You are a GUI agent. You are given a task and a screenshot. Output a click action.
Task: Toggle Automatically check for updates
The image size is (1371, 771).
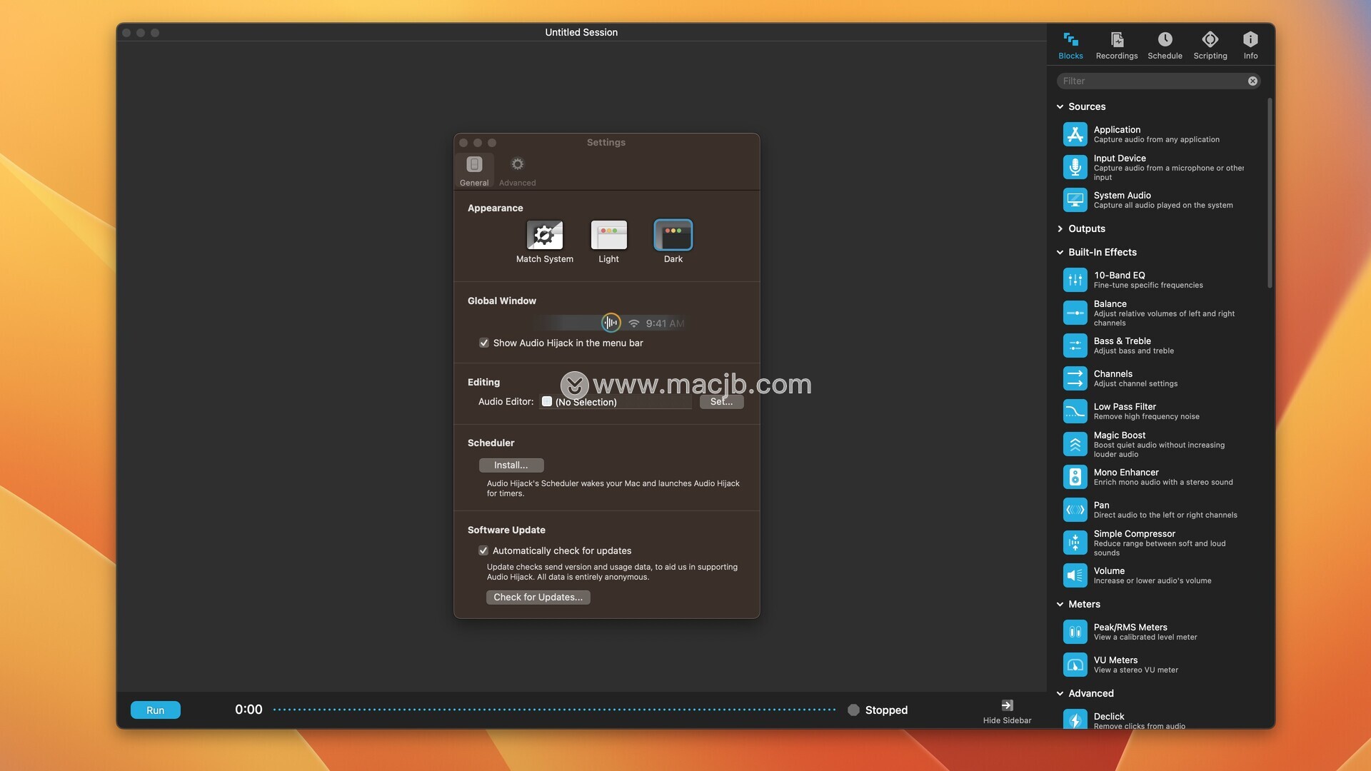coord(483,550)
